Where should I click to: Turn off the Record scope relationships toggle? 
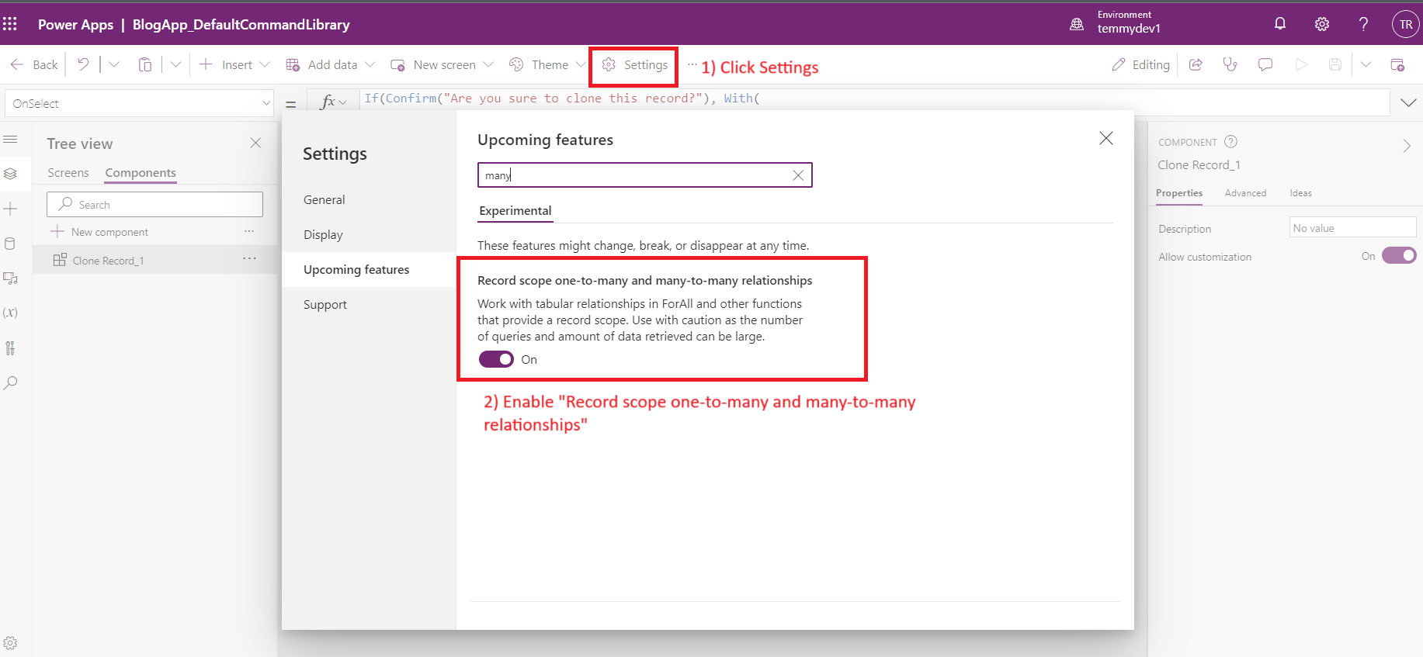496,359
